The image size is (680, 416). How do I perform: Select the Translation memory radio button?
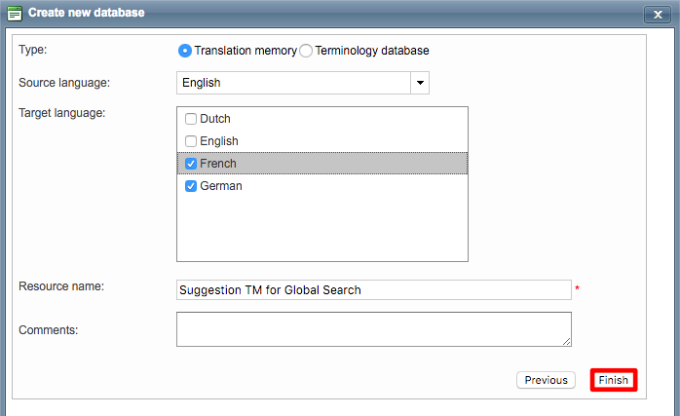[x=185, y=51]
